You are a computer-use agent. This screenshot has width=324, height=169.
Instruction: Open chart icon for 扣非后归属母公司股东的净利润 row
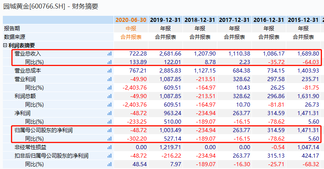(x=109, y=156)
